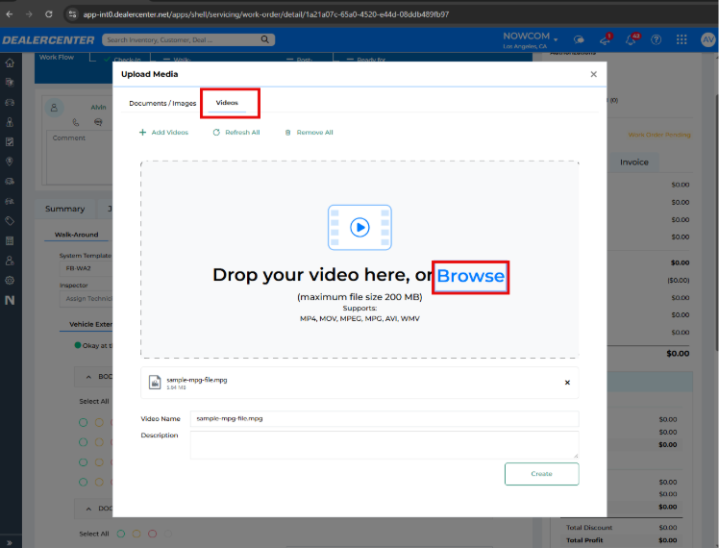The width and height of the screenshot is (719, 548).
Task: Click the browser back arrow
Action: point(10,14)
